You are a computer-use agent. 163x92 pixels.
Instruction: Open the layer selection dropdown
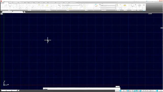tap(71, 5)
